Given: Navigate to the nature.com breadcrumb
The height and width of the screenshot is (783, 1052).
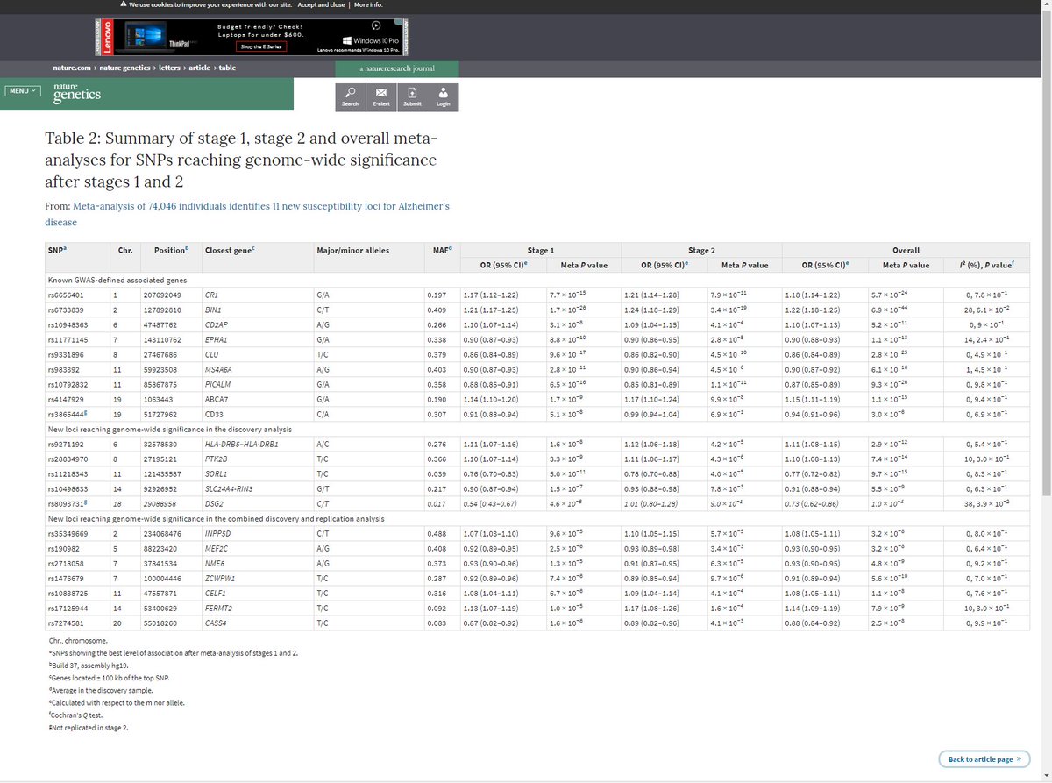Looking at the screenshot, I should [x=72, y=68].
